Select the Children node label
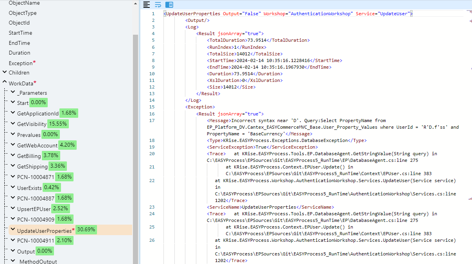 pos(19,73)
